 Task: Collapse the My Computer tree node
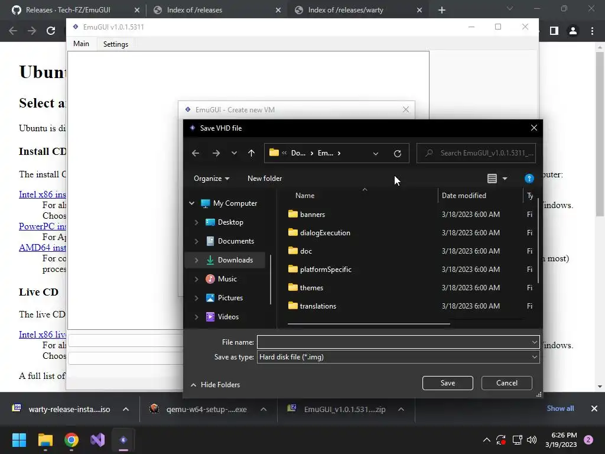coord(192,203)
